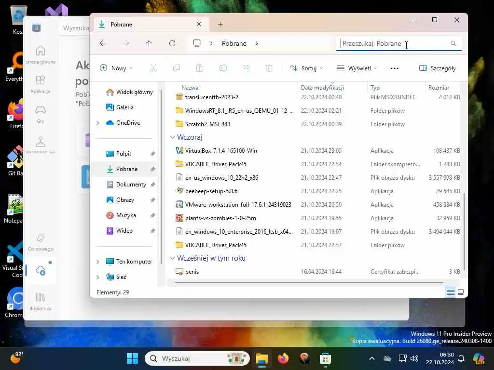The width and height of the screenshot is (494, 370).
Task: Expand the chevron after Pobrane in path
Action: pos(257,43)
